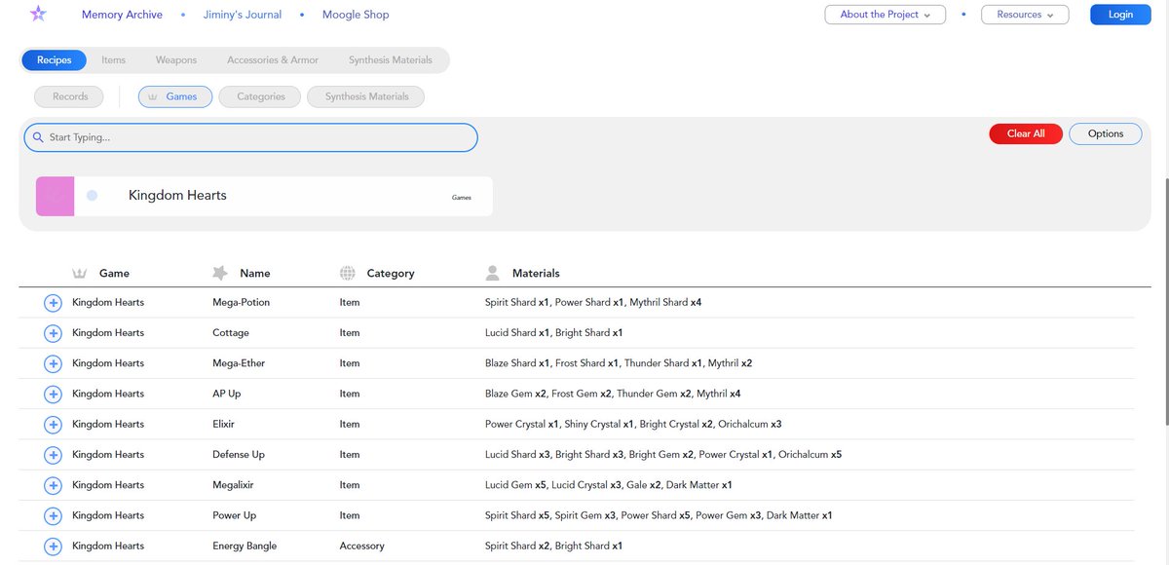Sort by the Name column header
Image resolution: width=1169 pixels, height=565 pixels.
[255, 274]
